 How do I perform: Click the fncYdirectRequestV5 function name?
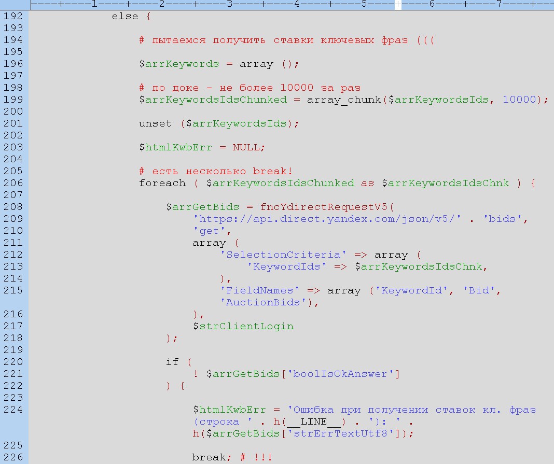pos(324,207)
